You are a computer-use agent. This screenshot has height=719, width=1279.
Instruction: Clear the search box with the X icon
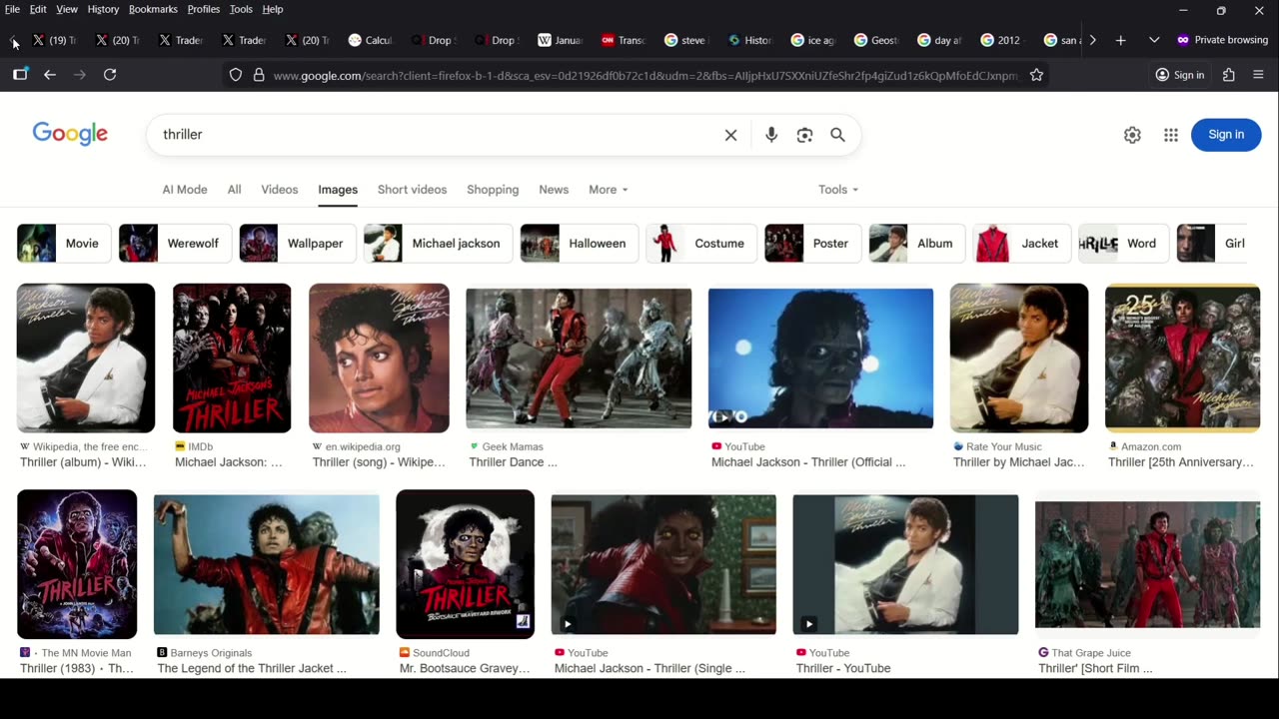pyautogui.click(x=730, y=135)
